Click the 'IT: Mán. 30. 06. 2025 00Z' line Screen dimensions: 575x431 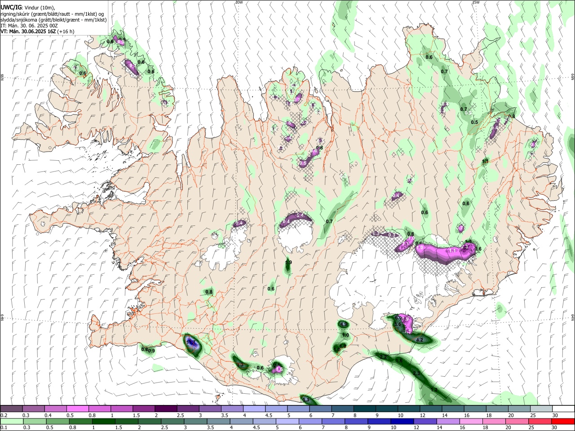coord(29,26)
